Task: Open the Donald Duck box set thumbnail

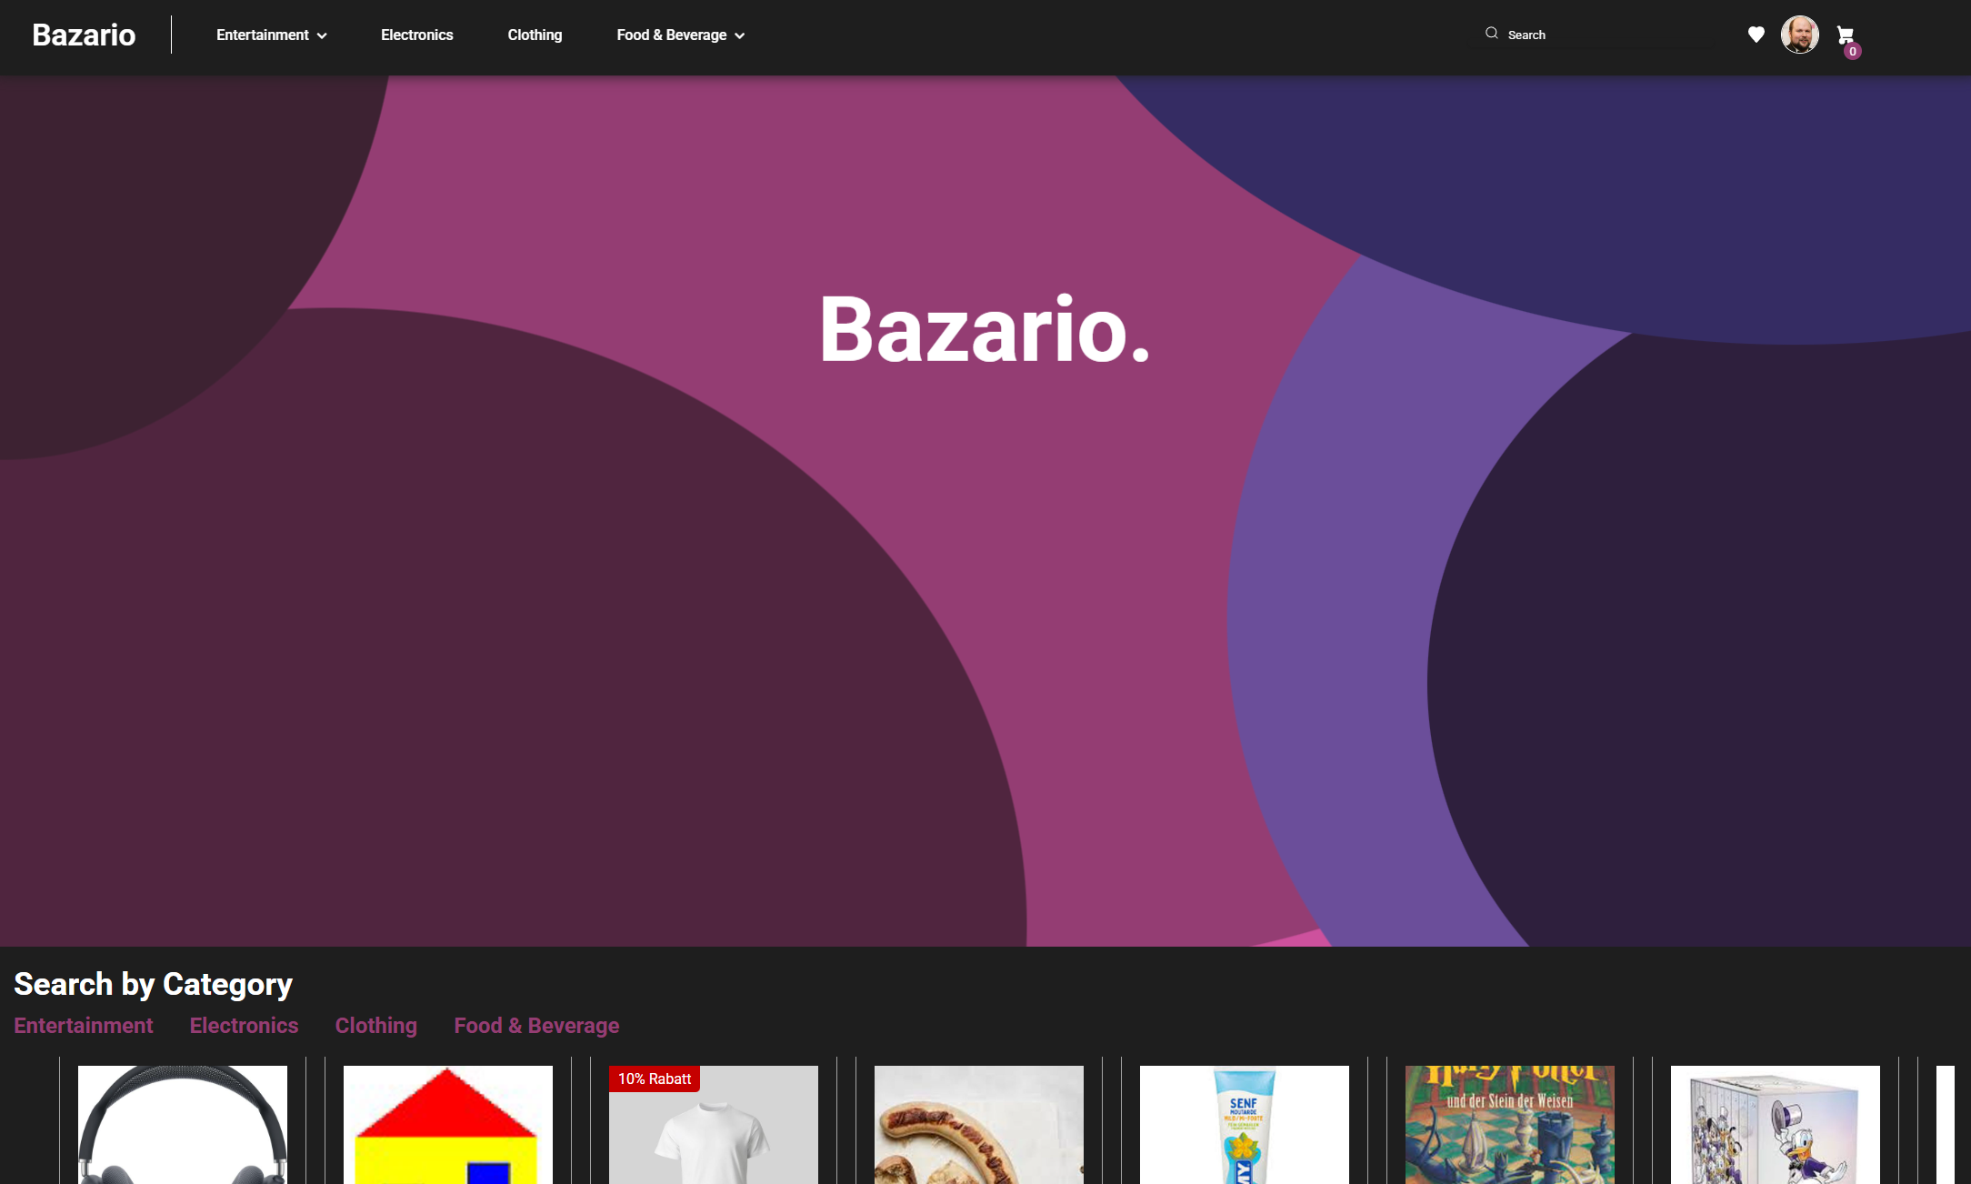Action: click(1776, 1125)
